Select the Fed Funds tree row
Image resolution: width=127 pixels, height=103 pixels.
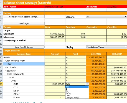tap(24, 67)
